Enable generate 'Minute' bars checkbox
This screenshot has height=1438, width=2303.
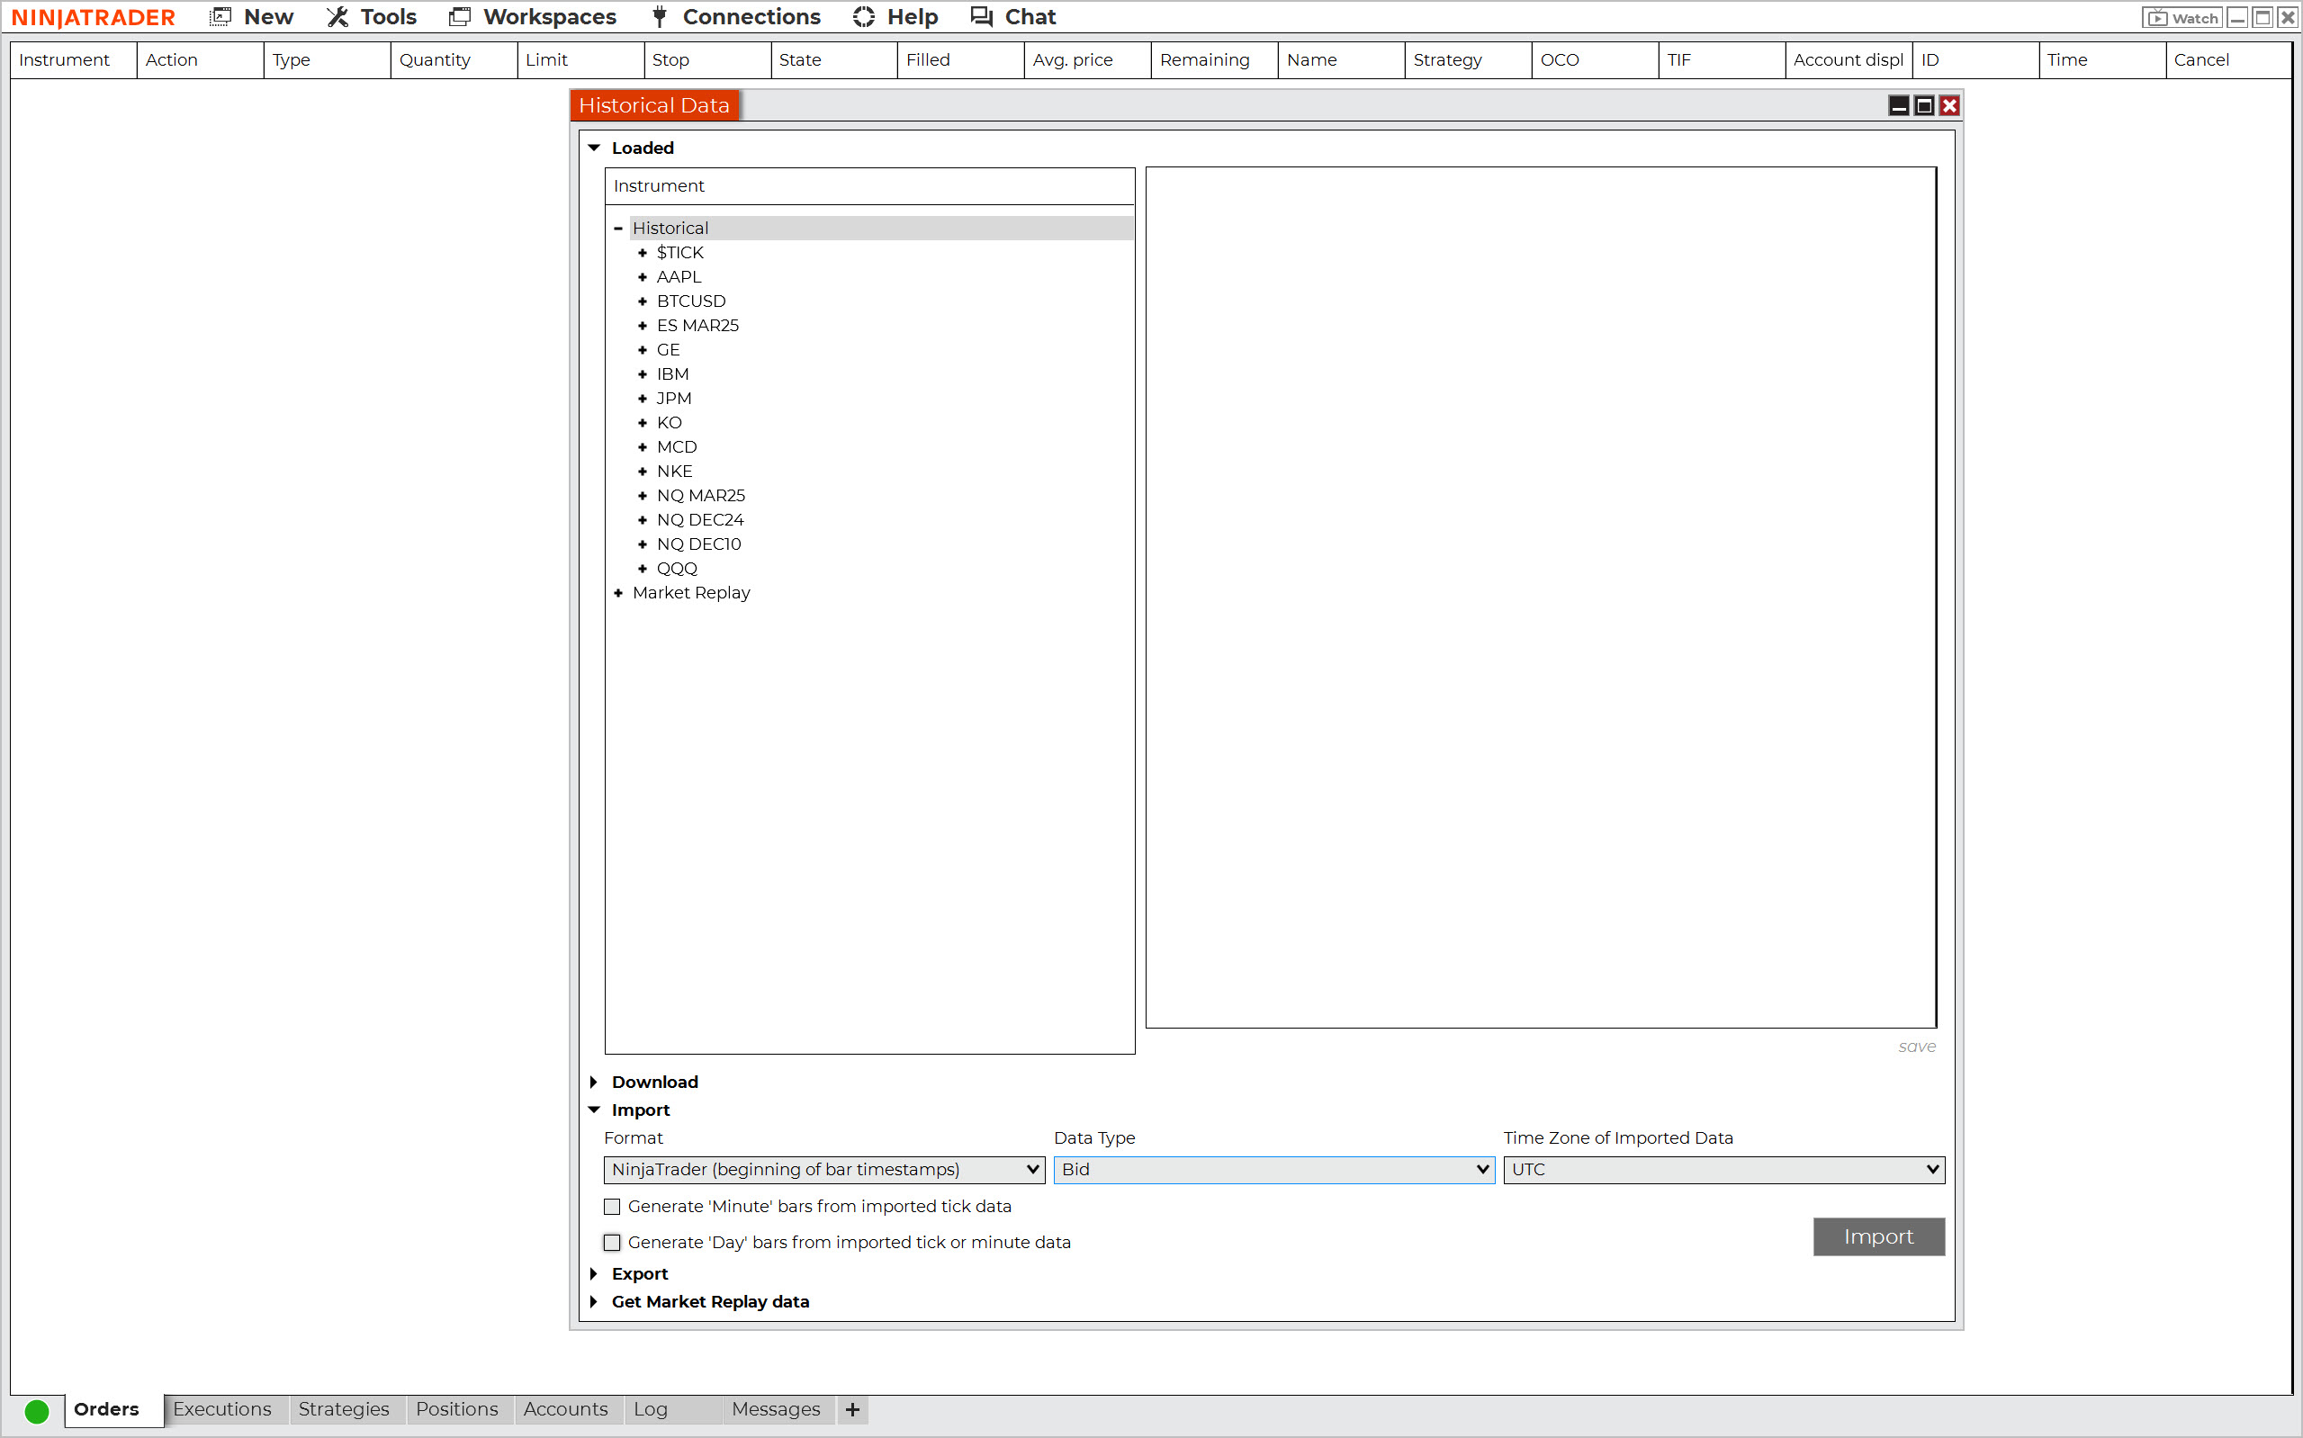tap(612, 1207)
